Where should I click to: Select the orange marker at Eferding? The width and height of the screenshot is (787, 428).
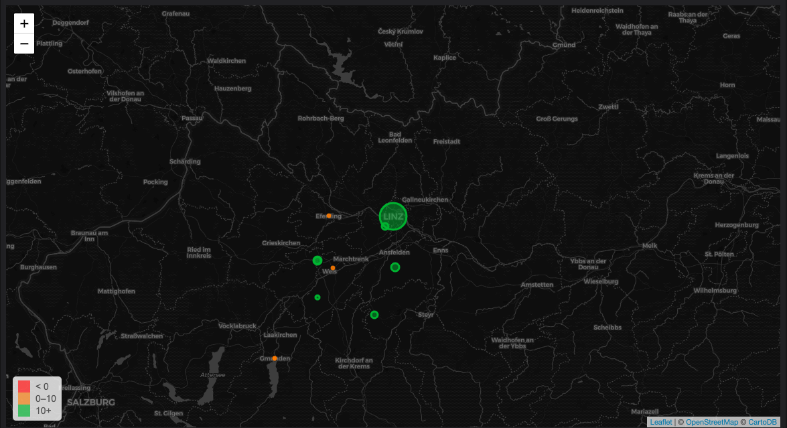(x=329, y=216)
